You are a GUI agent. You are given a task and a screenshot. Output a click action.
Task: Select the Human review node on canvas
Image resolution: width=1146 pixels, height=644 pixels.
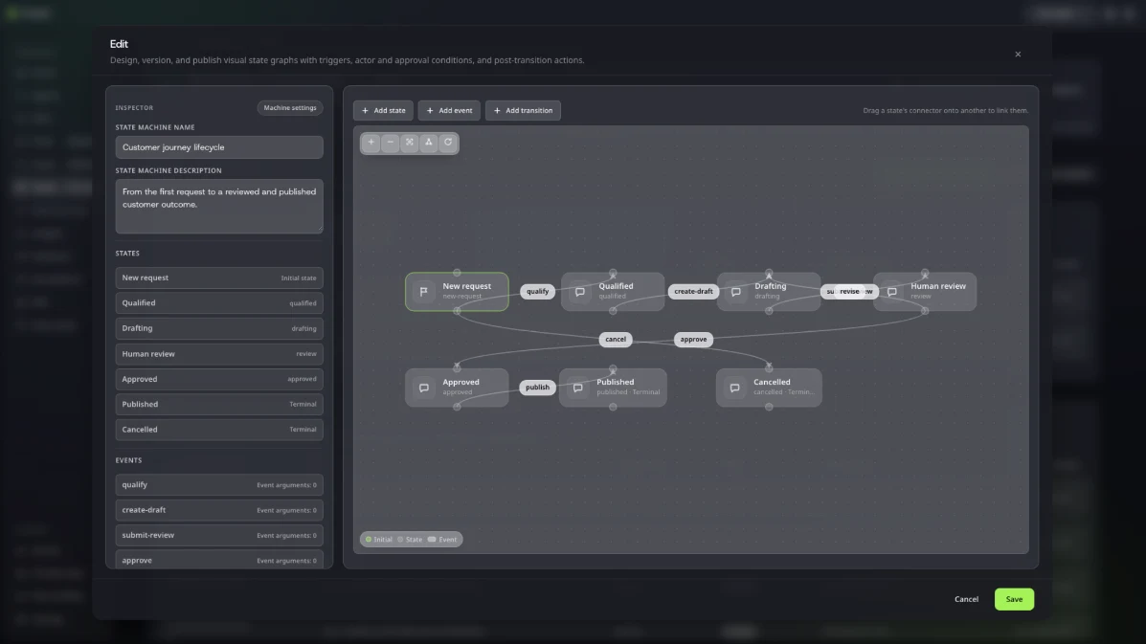(925, 292)
